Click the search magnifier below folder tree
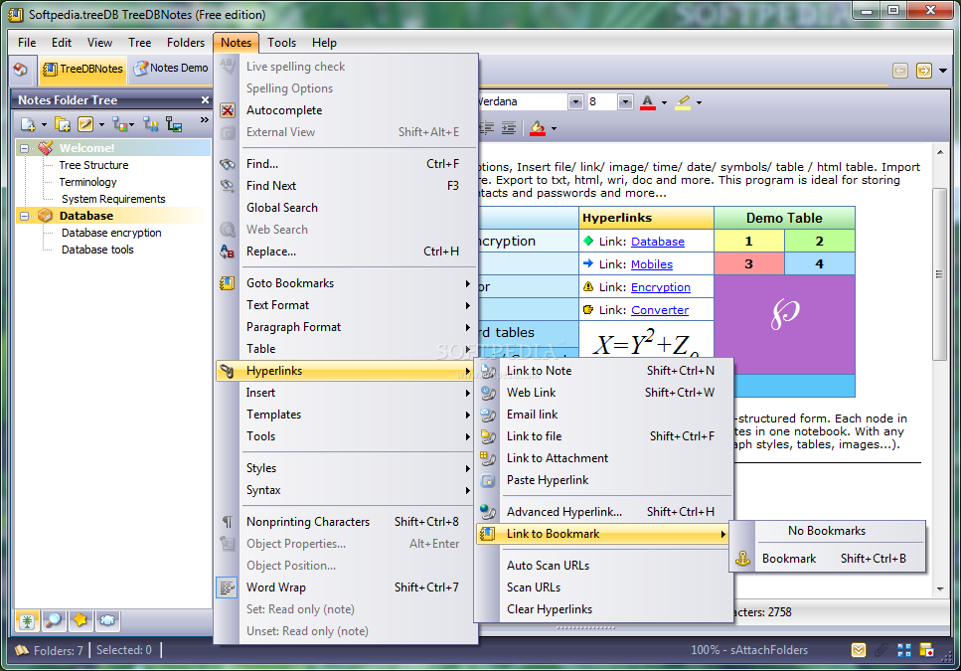 [x=54, y=621]
